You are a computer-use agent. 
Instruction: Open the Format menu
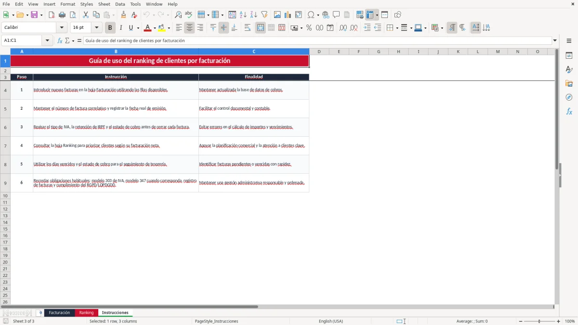click(x=67, y=4)
